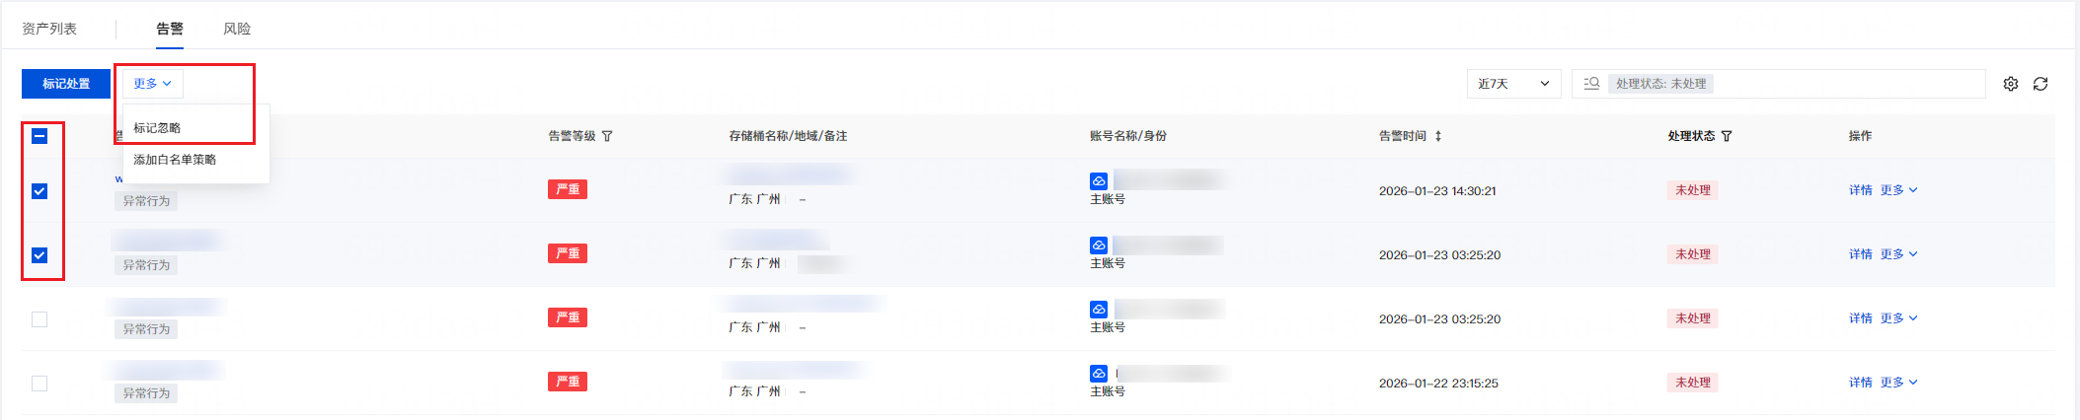This screenshot has width=2080, height=420.
Task: Click the search filter icon in search box
Action: pyautogui.click(x=1591, y=84)
